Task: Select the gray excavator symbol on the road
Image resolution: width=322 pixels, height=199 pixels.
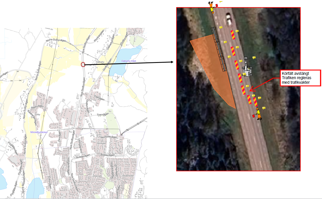Action: pyautogui.click(x=246, y=68)
